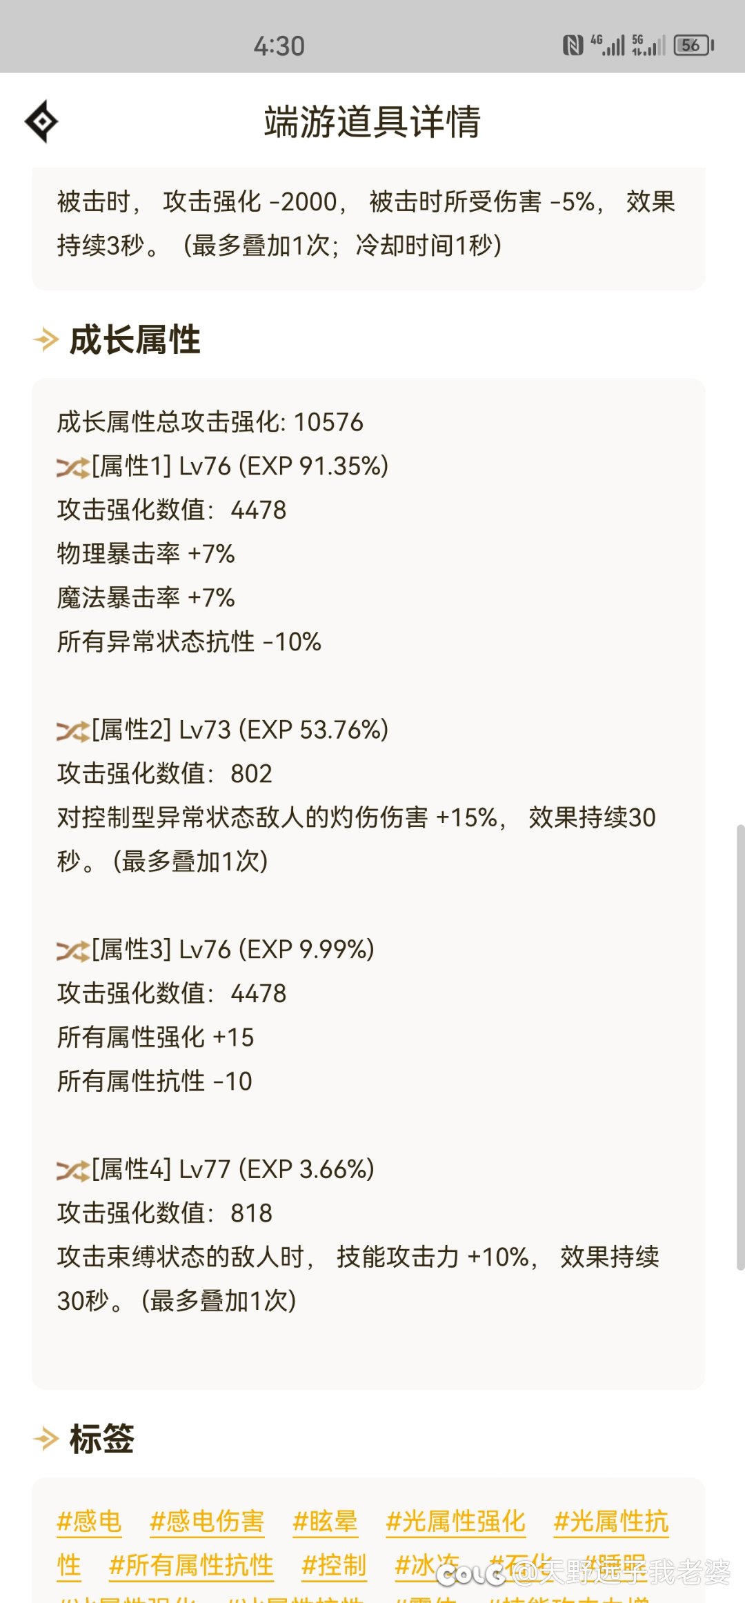
Task: Tap the shuffle icon beside 属性4
Action: (x=73, y=1171)
